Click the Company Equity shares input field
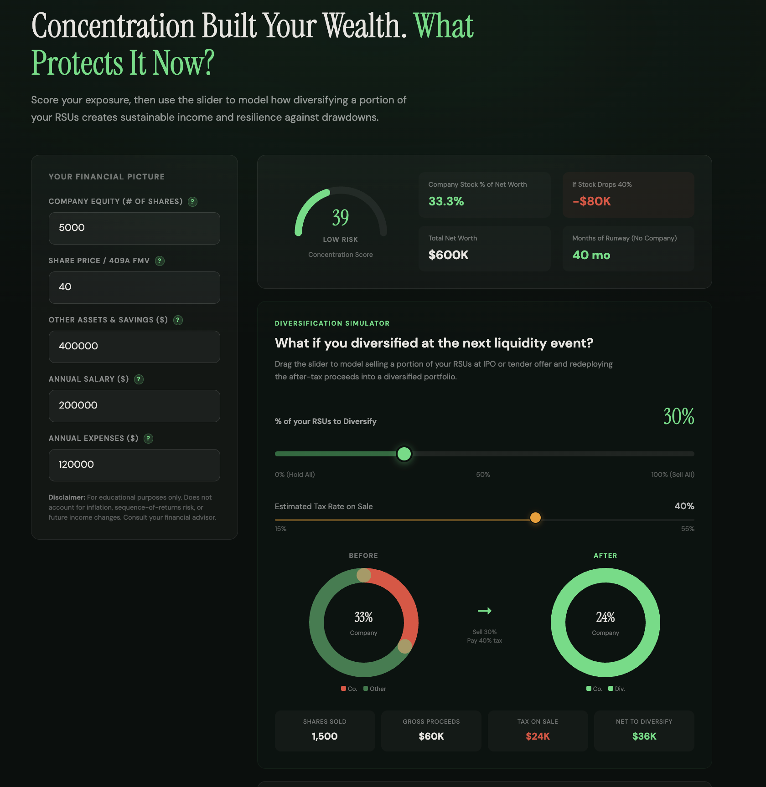This screenshot has width=766, height=787. (134, 228)
